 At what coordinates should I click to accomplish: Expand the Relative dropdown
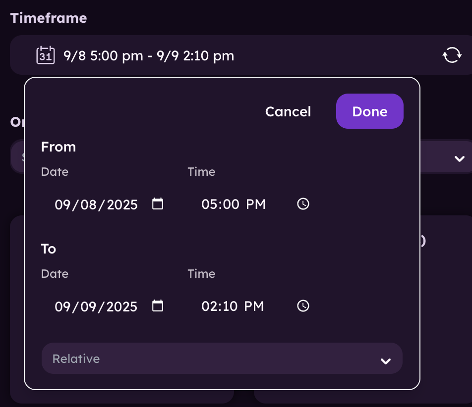(222, 358)
